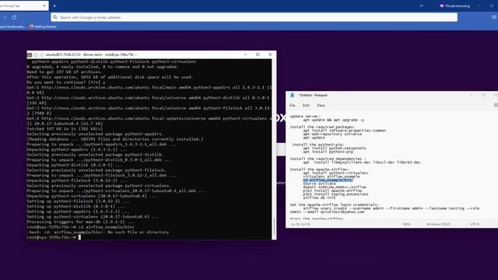The height and width of the screenshot is (280, 498).
Task: Click 'pip3 install apache-airflow' line in Notepad
Action: pos(332,191)
